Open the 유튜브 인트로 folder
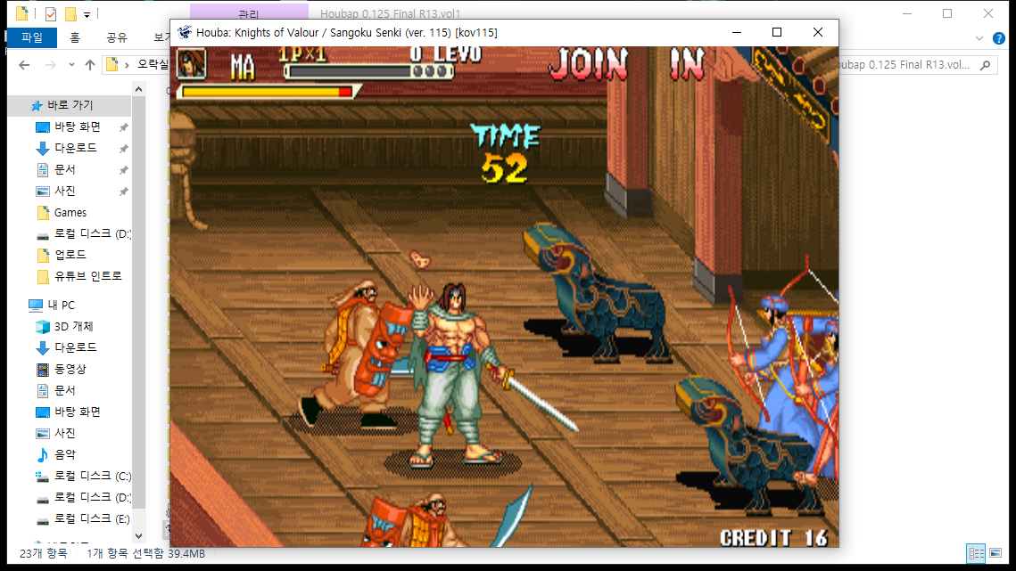The width and height of the screenshot is (1016, 571). (x=87, y=276)
